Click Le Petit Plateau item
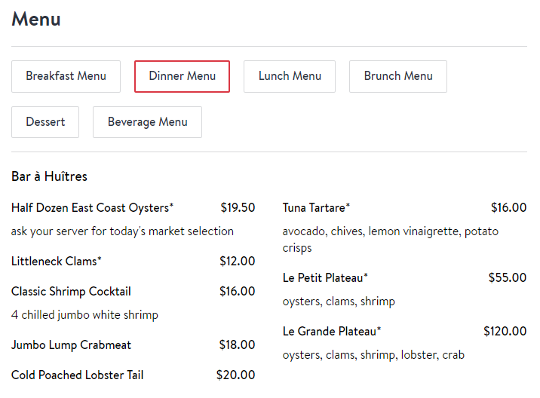 click(325, 278)
